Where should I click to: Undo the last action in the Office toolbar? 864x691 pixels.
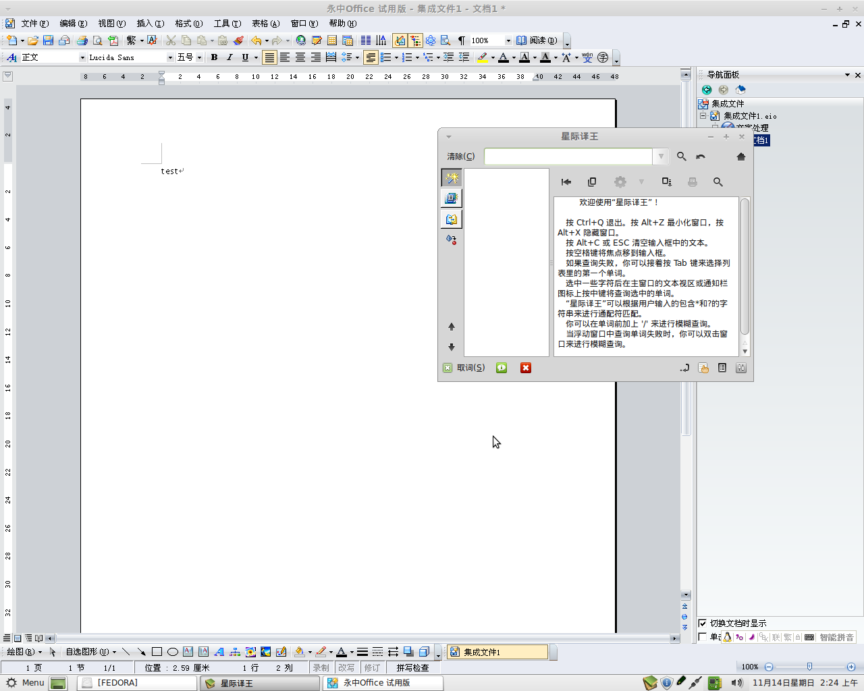coord(256,40)
